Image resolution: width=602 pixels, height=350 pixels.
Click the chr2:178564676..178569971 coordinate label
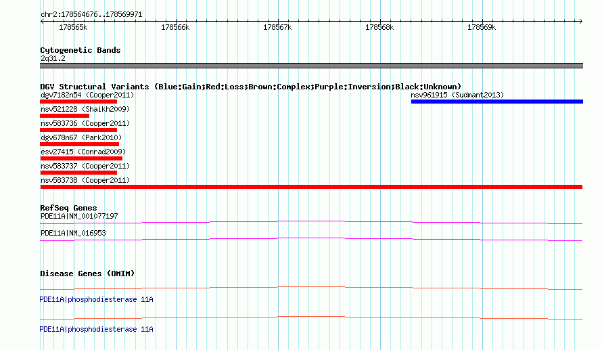pyautogui.click(x=91, y=15)
